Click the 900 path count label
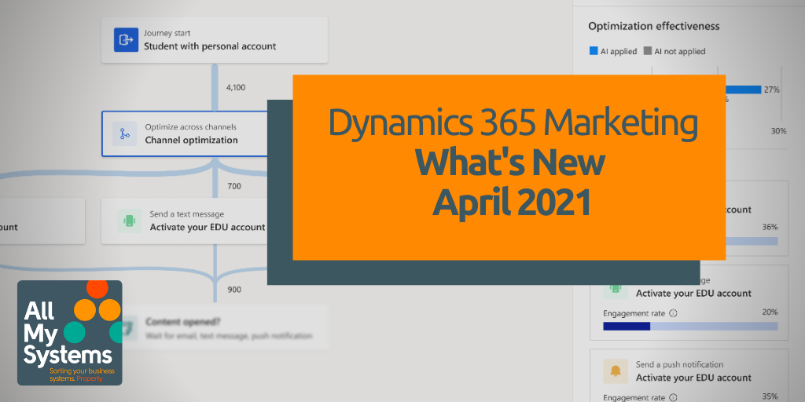The height and width of the screenshot is (402, 805). click(x=234, y=290)
